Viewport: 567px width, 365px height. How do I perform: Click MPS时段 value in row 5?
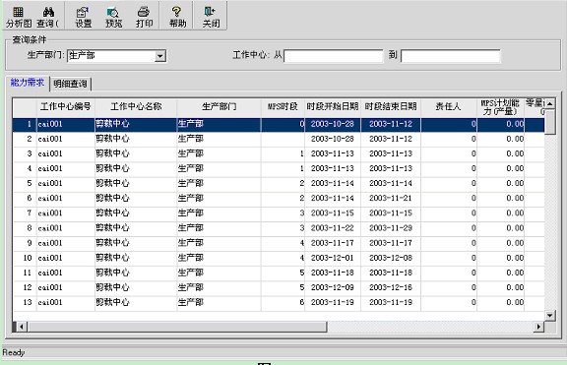301,184
